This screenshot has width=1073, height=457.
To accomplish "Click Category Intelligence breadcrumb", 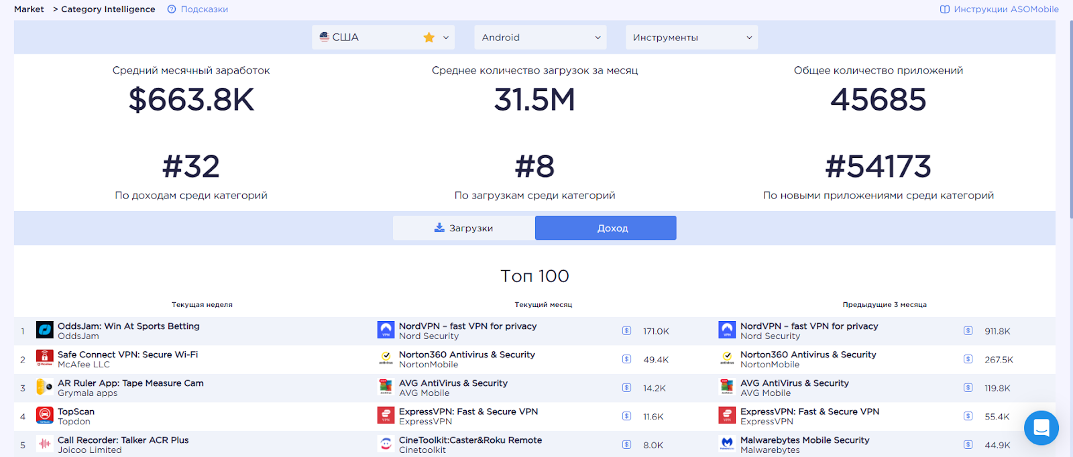I will click(x=108, y=9).
